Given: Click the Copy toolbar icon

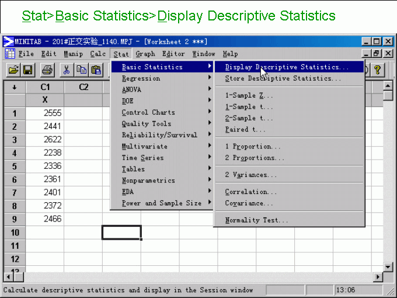Looking at the screenshot, I should (81, 70).
